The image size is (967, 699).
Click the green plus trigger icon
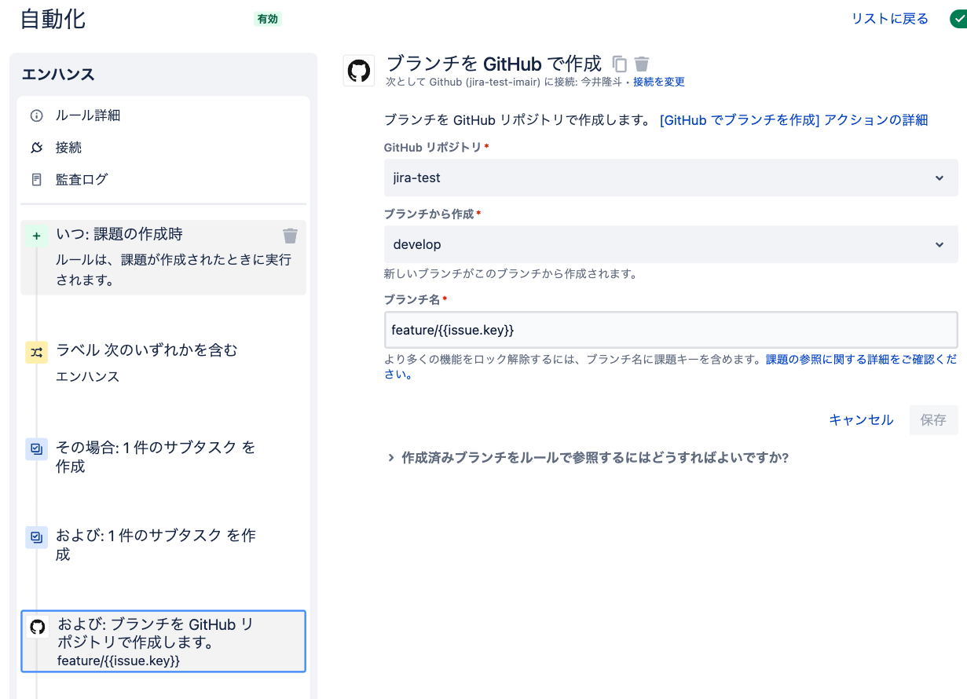click(x=36, y=236)
